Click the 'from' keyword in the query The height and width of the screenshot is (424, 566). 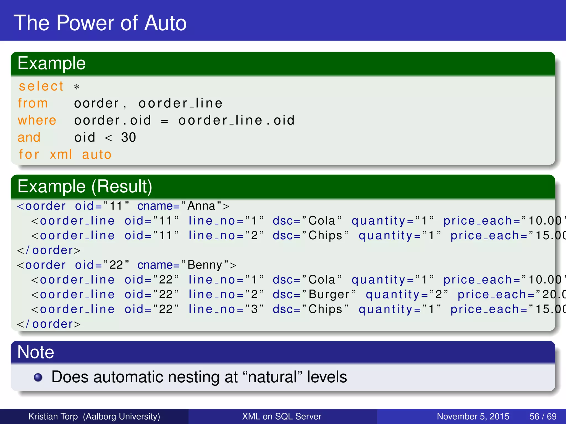click(x=33, y=103)
